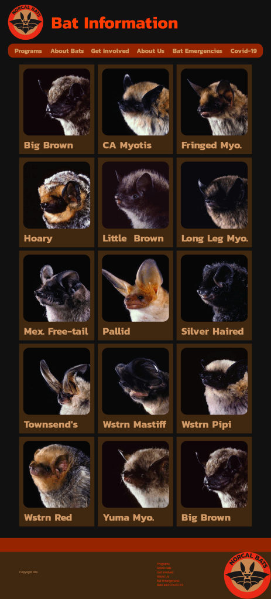Screen dimensions: 271x599
Task: Go to Get Involved in the navigation bar
Action: (110, 51)
